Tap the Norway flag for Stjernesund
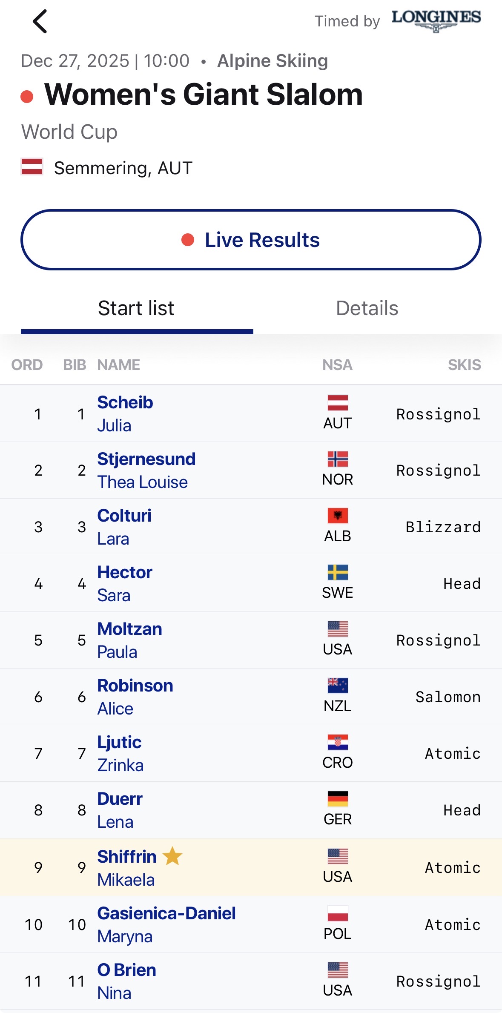Image resolution: width=502 pixels, height=1013 pixels. click(338, 459)
